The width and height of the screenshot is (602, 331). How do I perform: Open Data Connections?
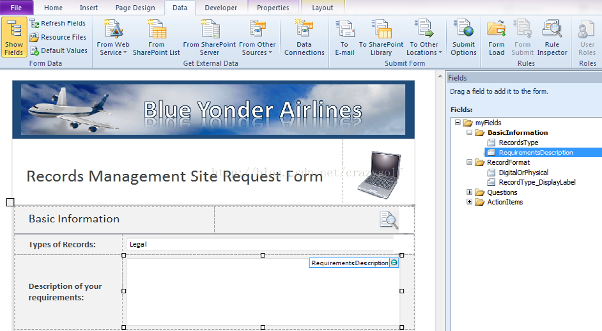pos(304,38)
